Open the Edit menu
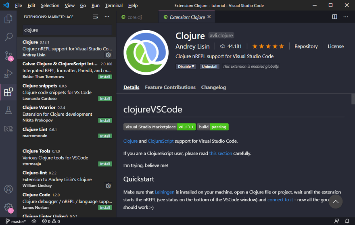 pyautogui.click(x=31, y=5)
